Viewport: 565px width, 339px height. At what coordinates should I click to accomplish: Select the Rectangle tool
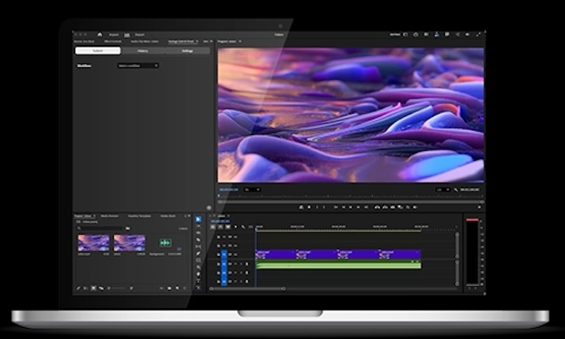(198, 261)
